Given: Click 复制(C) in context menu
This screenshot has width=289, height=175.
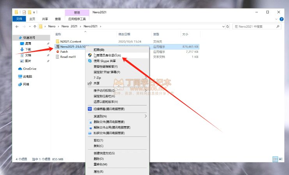Looking at the screenshot, I should 117,146.
